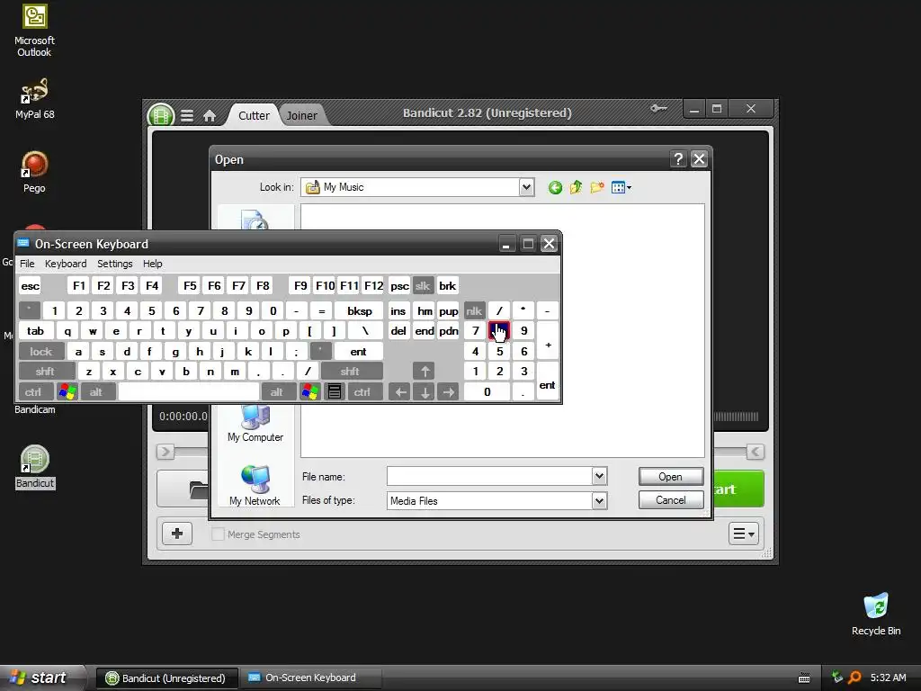Open MyPal 68 desktop icon
The width and height of the screenshot is (921, 691).
[34, 98]
